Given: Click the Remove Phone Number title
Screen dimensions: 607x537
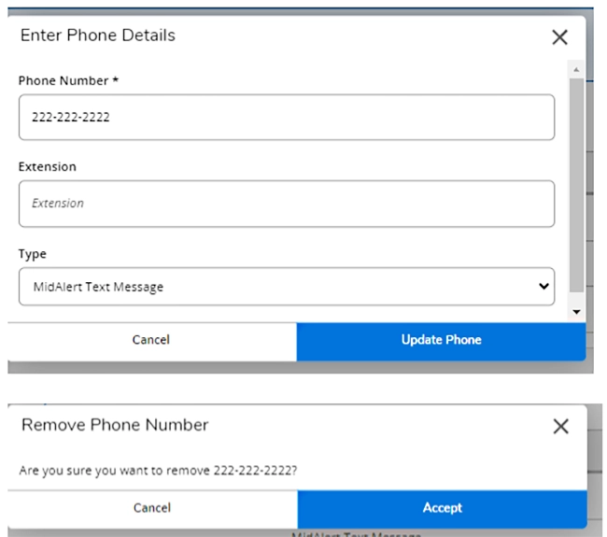Looking at the screenshot, I should coord(115,425).
